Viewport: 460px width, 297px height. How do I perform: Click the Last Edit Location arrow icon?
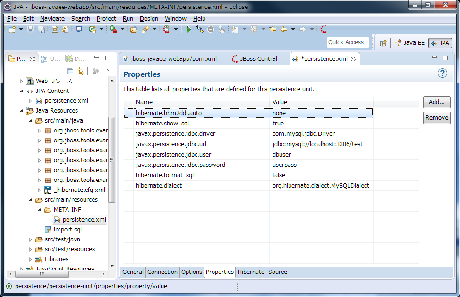tap(273, 29)
